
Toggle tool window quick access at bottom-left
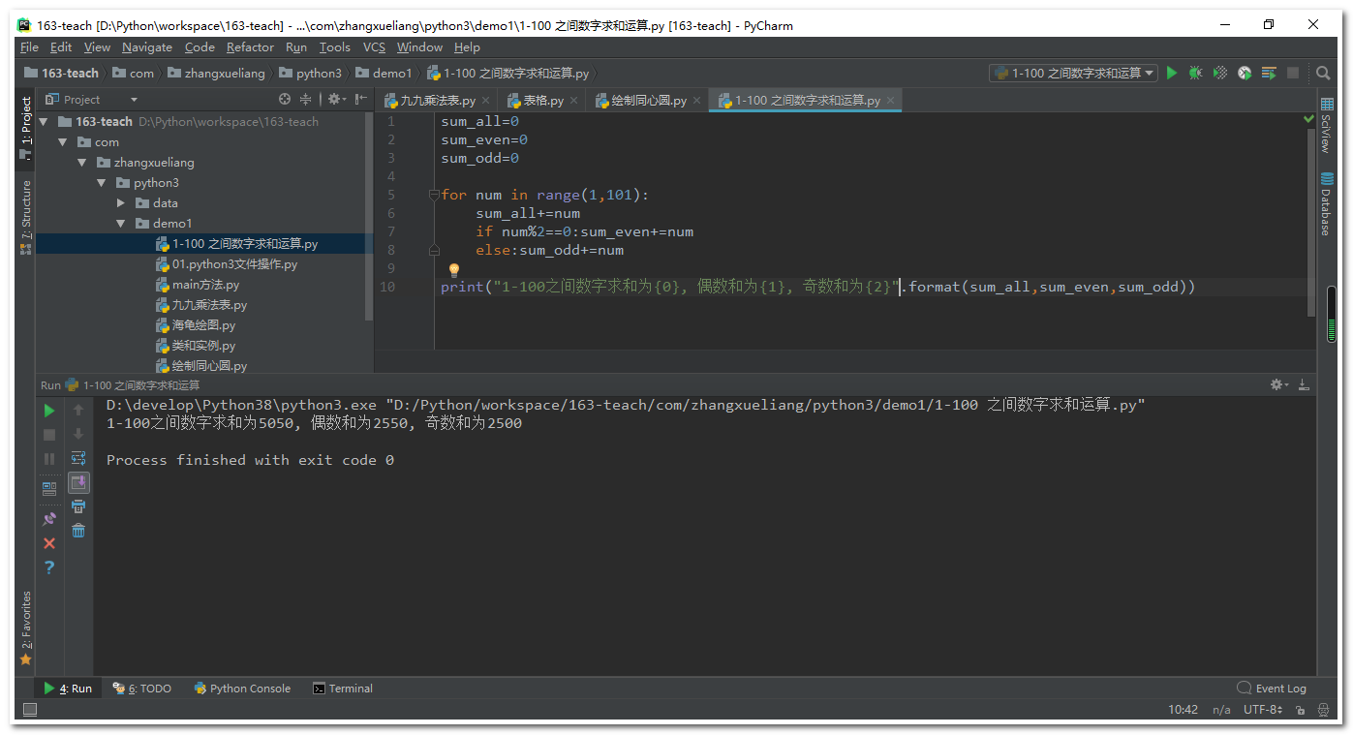coord(29,710)
